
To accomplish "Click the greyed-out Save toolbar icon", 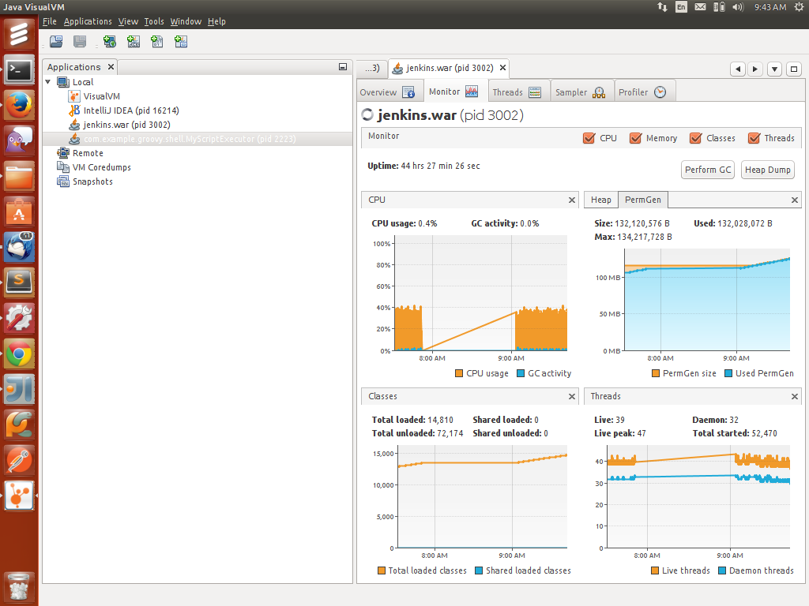I will [x=80, y=42].
